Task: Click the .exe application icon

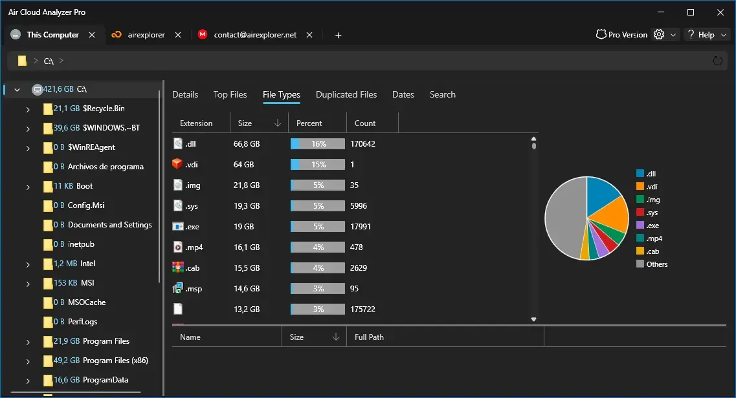Action: [x=178, y=227]
